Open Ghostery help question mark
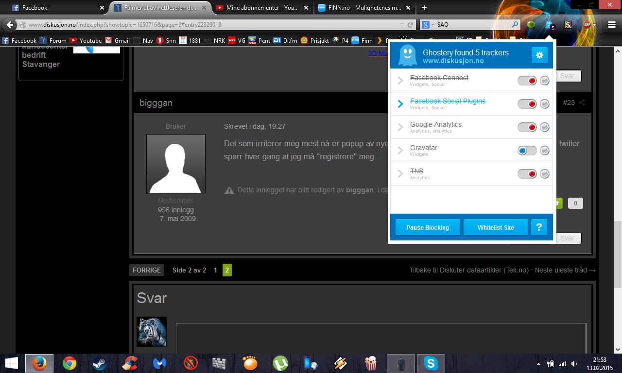Image resolution: width=622 pixels, height=373 pixels. coord(539,227)
